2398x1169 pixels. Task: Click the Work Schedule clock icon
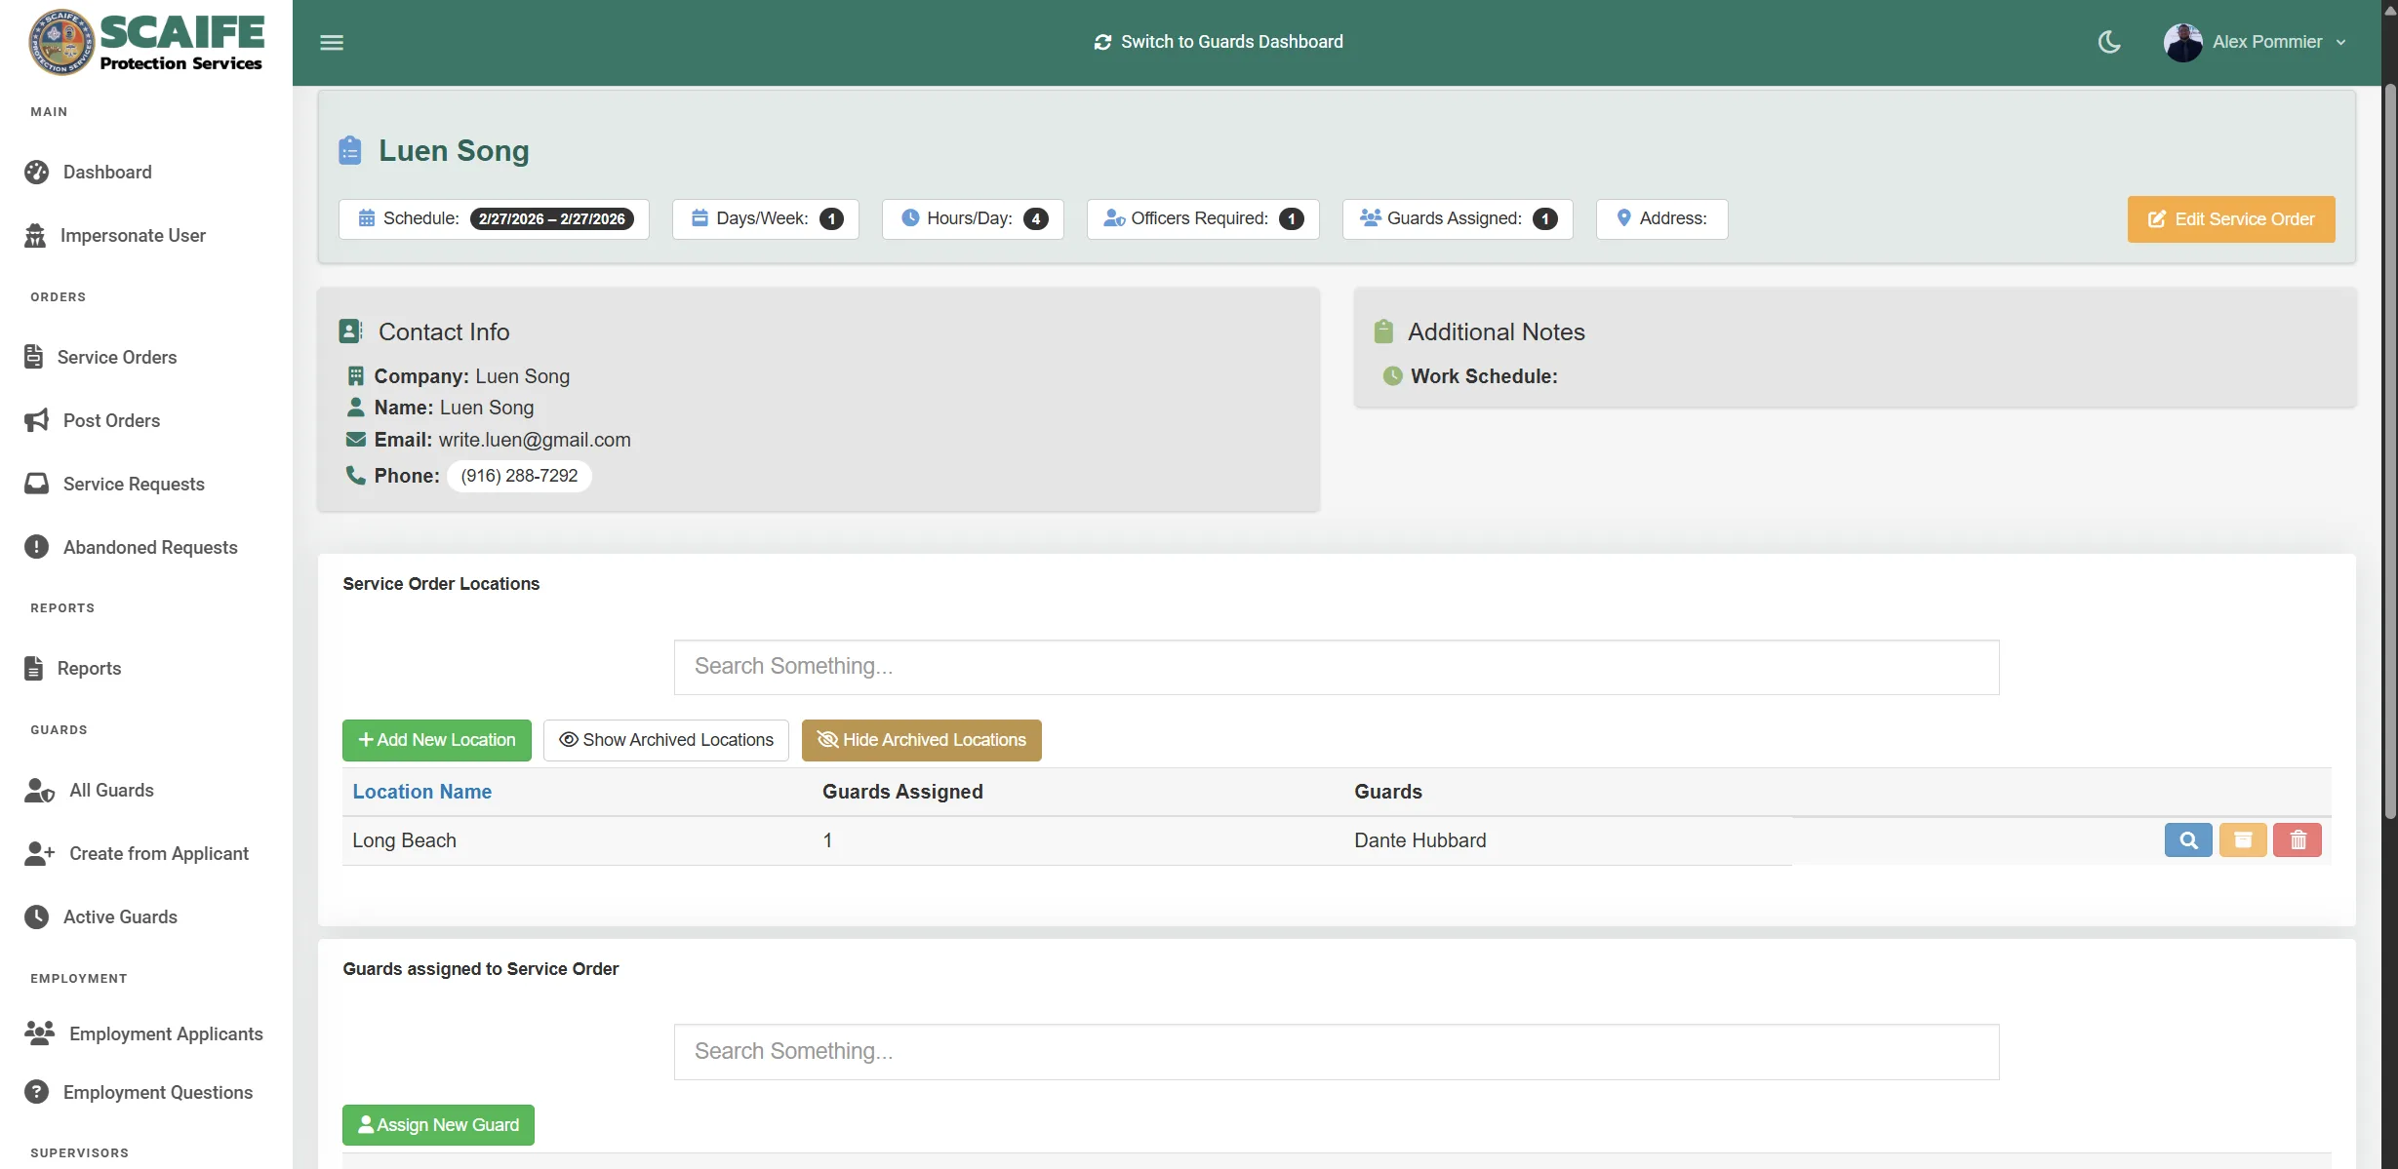[1393, 376]
